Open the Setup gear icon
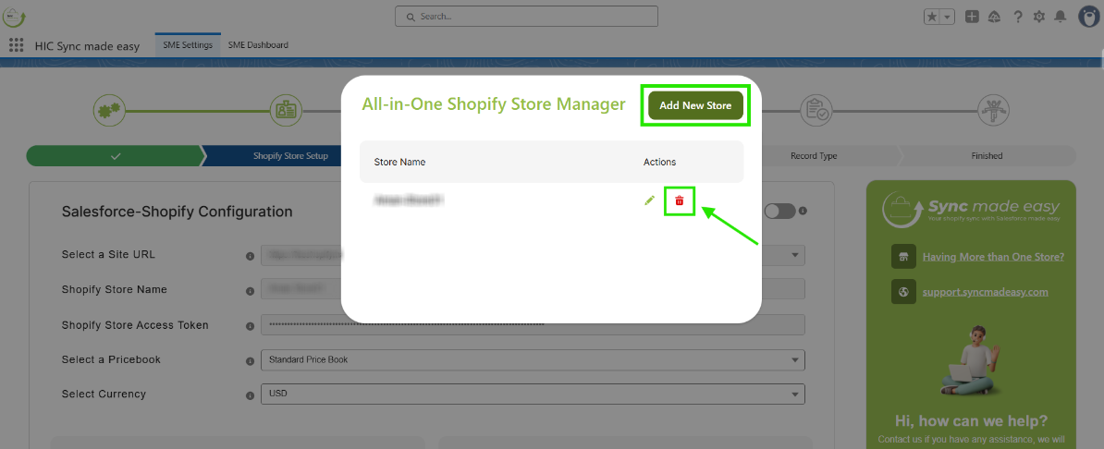 point(1038,17)
